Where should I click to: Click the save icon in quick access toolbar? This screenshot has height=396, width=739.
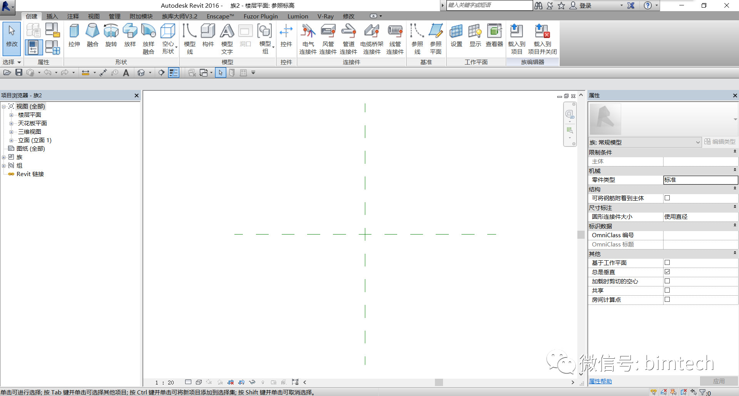pos(19,72)
